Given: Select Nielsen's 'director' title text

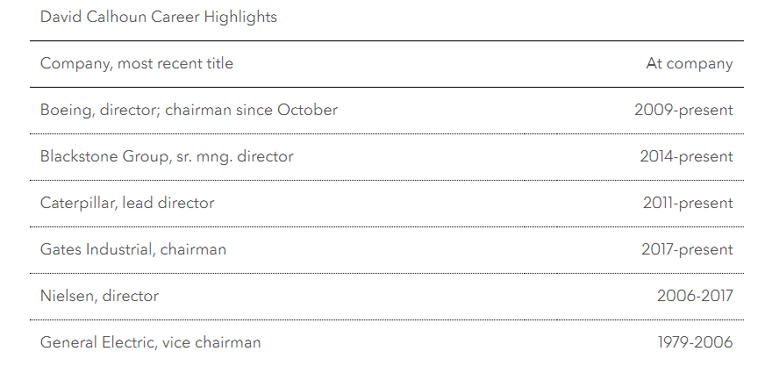Looking at the screenshot, I should (131, 296).
